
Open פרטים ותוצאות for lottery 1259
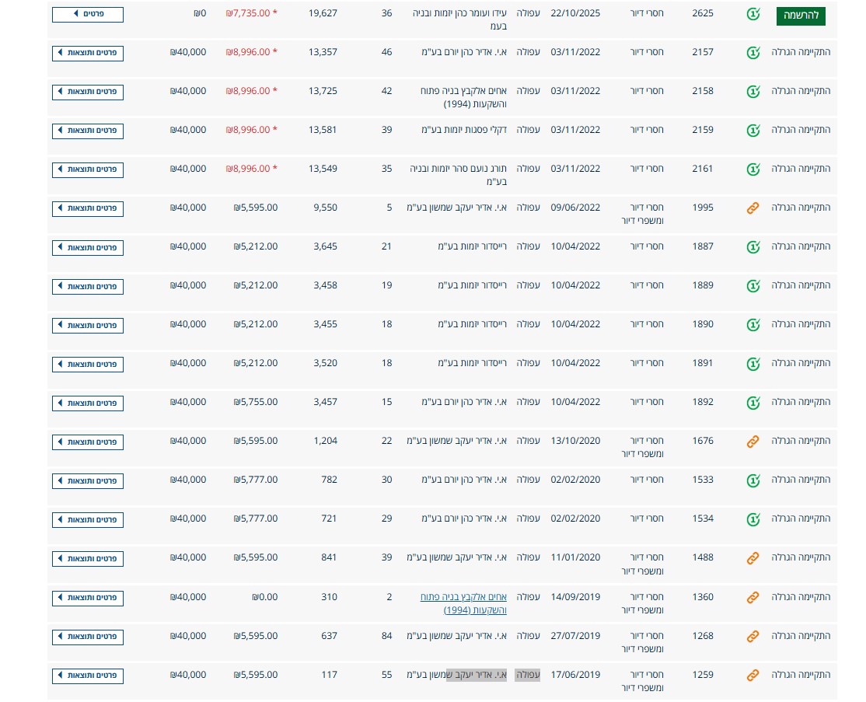pyautogui.click(x=88, y=676)
